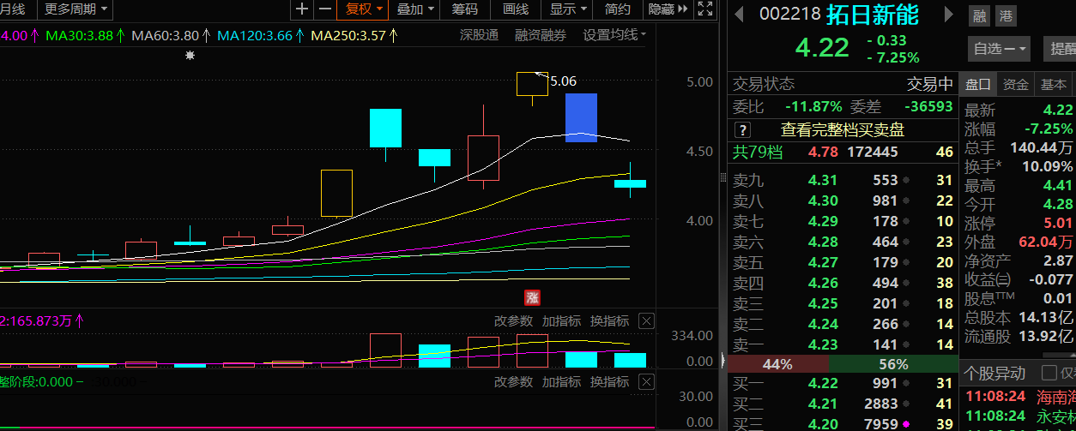Viewport: 1076px width, 431px height.
Task: Zoom out chart with the minus button
Action: pyautogui.click(x=324, y=9)
